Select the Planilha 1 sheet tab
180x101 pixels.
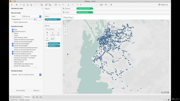28,97
